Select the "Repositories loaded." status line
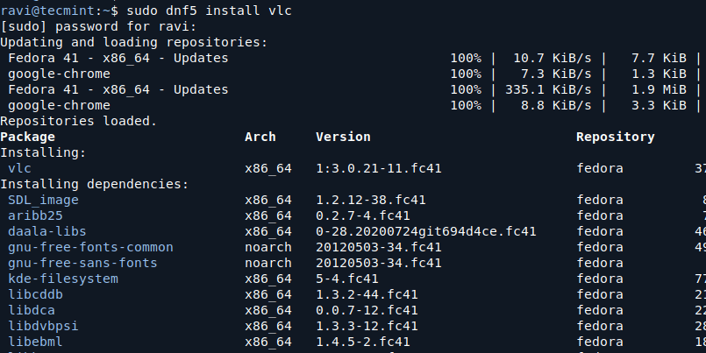Viewport: 706px width, 353px height. 78,121
